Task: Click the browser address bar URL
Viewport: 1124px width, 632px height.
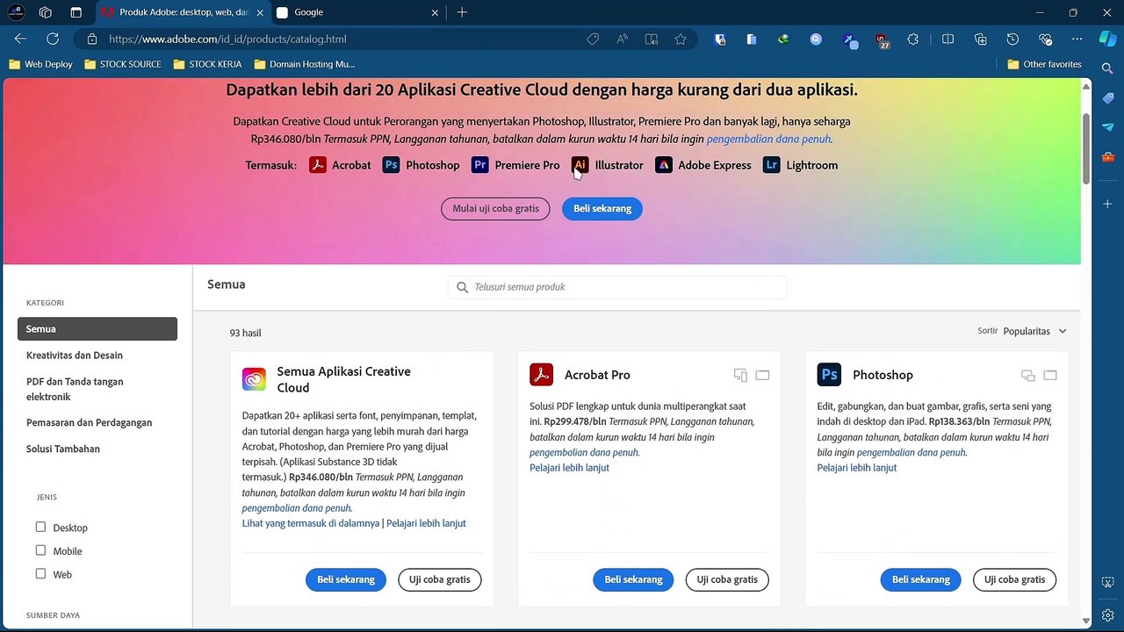Action: 227,39
